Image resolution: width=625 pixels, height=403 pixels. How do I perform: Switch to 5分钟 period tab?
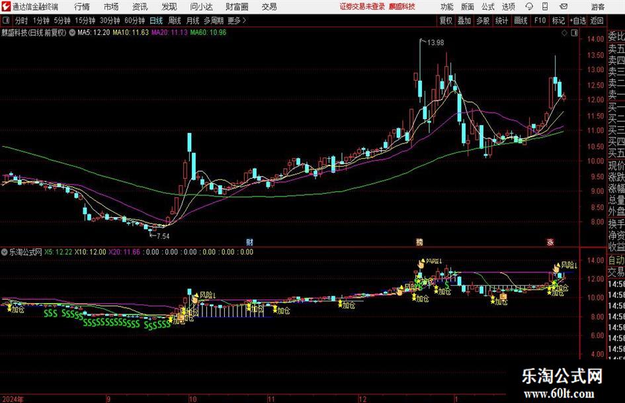(62, 21)
